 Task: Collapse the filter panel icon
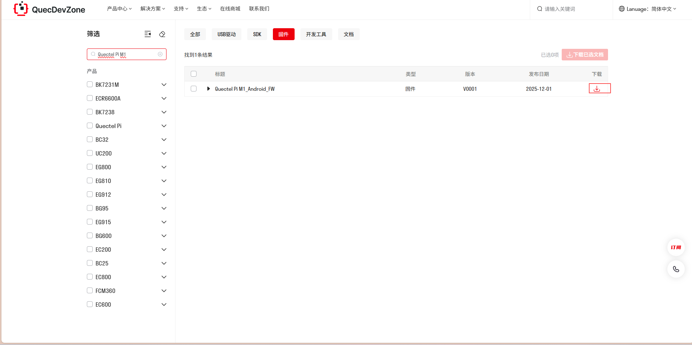pos(148,34)
